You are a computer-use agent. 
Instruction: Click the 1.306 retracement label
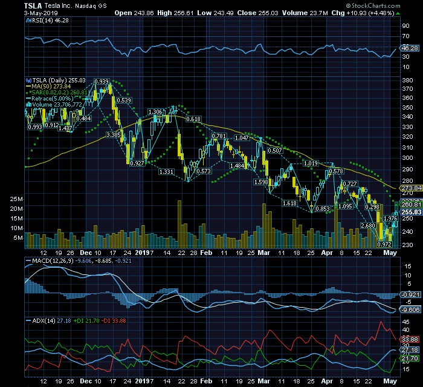[155, 111]
